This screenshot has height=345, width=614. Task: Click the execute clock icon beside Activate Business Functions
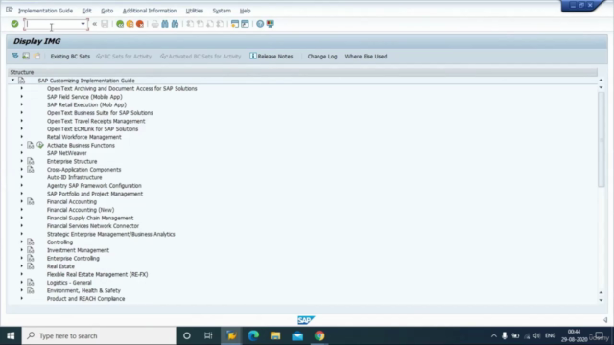40,145
